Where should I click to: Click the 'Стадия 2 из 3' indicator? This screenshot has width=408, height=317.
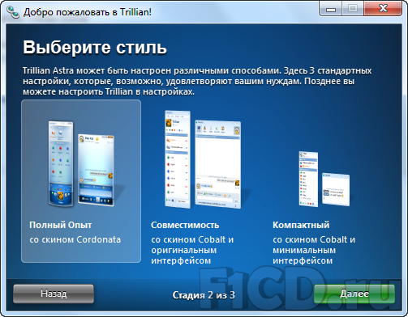(204, 295)
